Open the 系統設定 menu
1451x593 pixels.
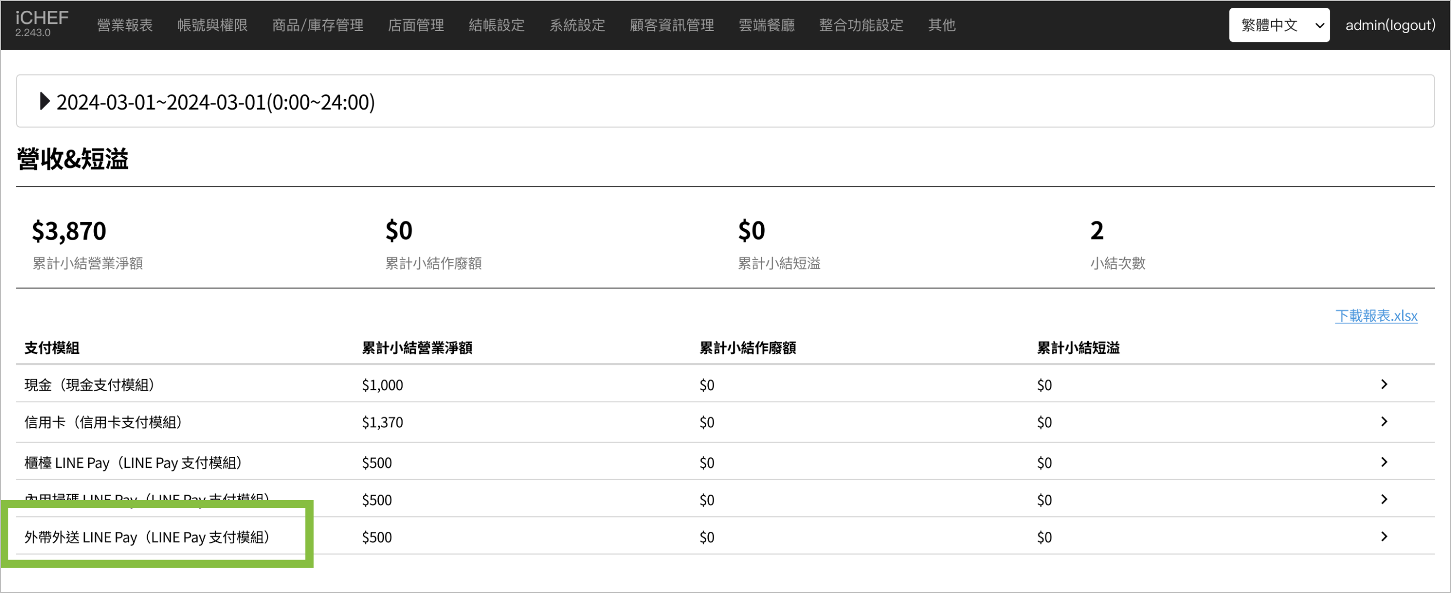click(x=577, y=25)
